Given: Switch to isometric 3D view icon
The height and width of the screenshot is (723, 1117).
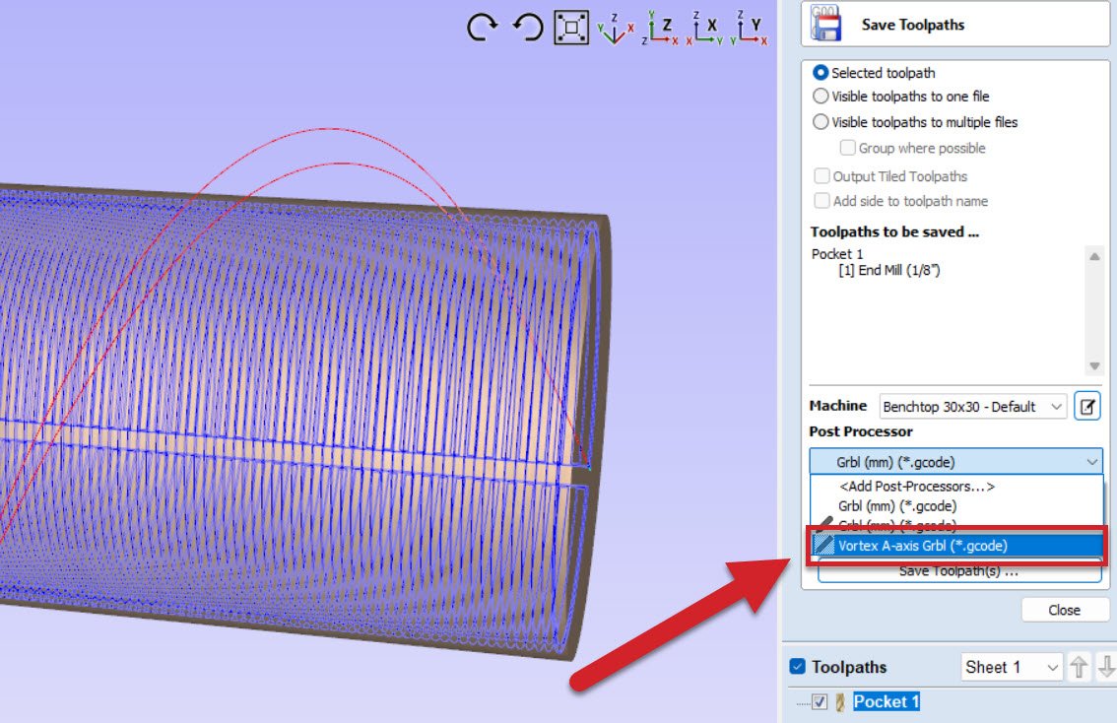Looking at the screenshot, I should click(617, 28).
